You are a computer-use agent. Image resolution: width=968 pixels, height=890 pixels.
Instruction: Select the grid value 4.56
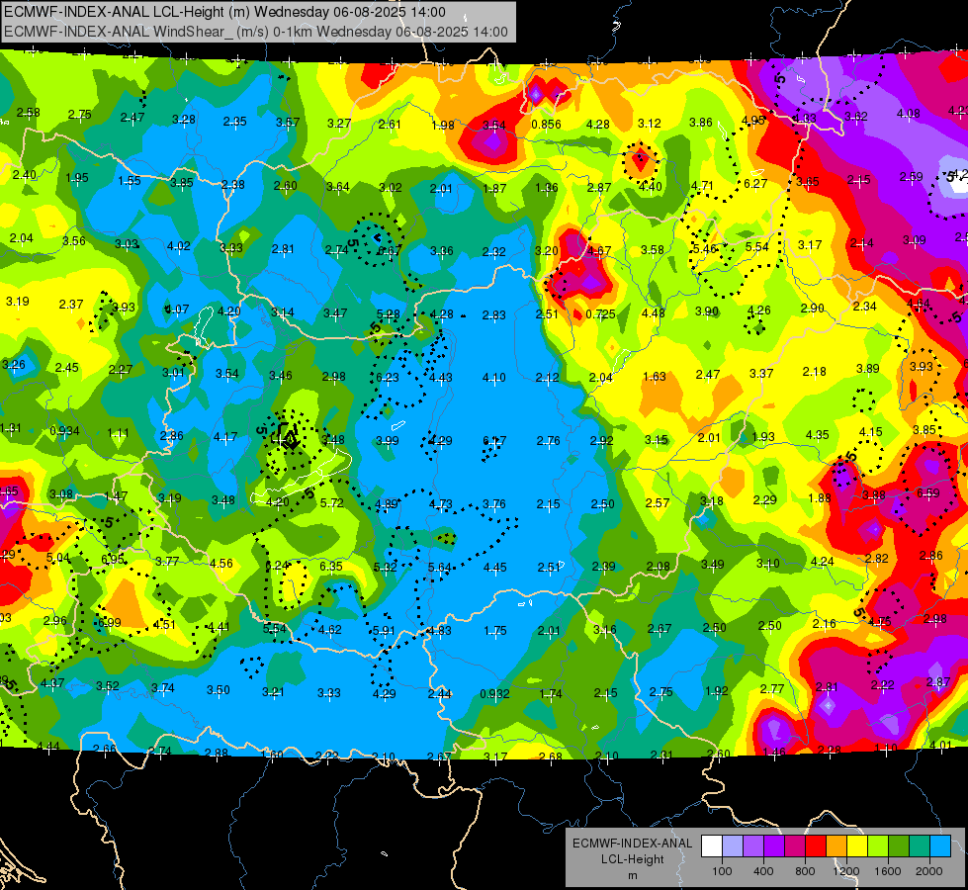[221, 563]
